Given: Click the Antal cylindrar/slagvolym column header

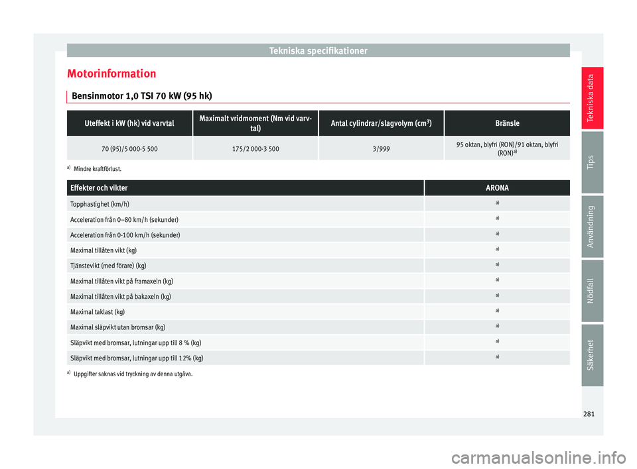Looking at the screenshot, I should click(381, 123).
